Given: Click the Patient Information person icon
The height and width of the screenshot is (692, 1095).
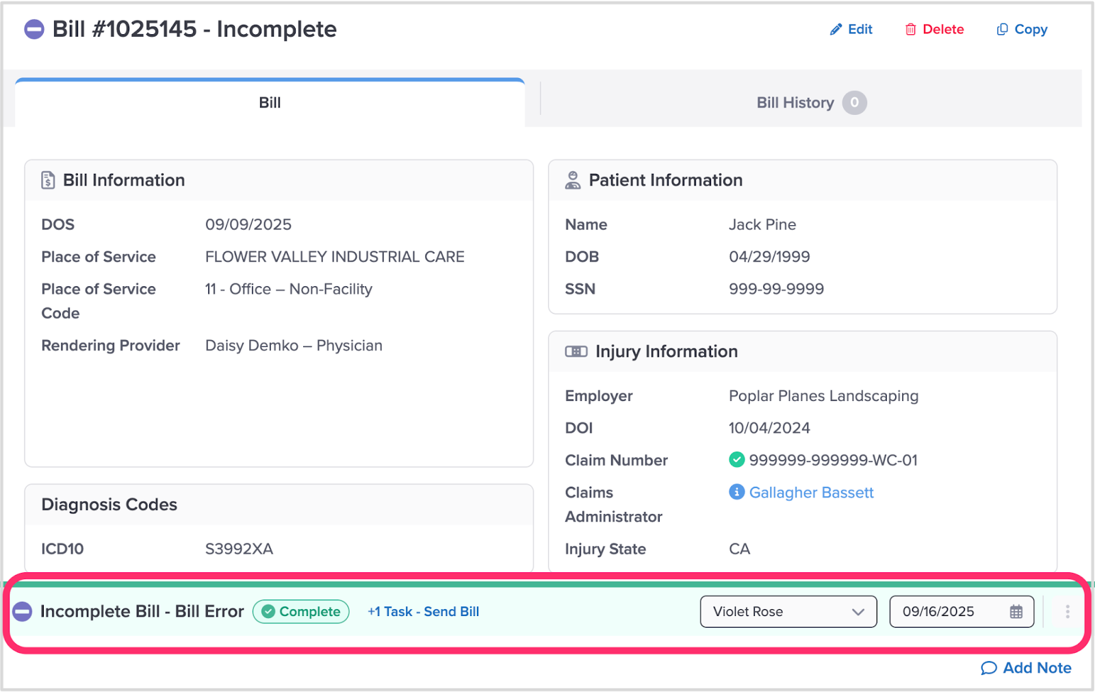Looking at the screenshot, I should pyautogui.click(x=573, y=180).
